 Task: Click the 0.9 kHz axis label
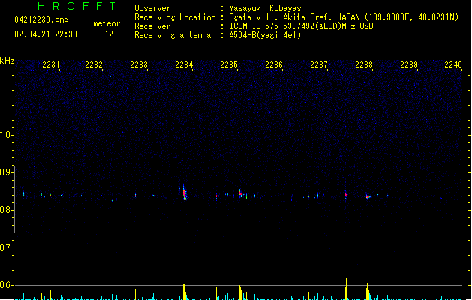tap(6, 172)
